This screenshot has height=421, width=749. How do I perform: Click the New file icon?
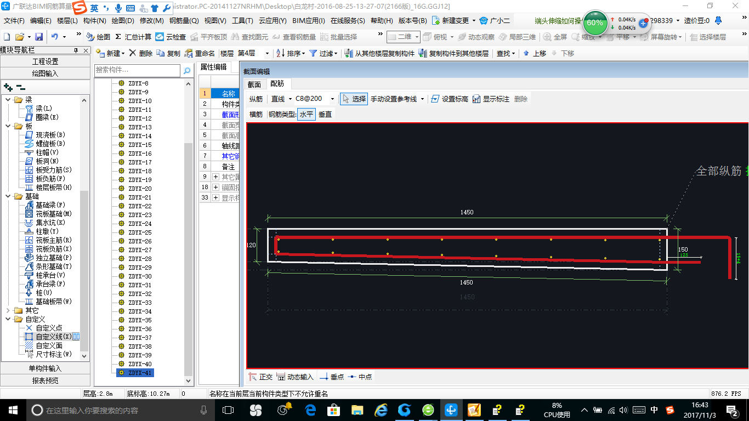tap(7, 37)
